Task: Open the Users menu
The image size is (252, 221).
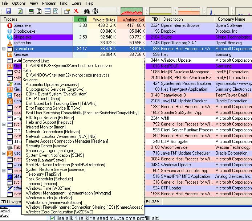Action: [x=77, y=3]
